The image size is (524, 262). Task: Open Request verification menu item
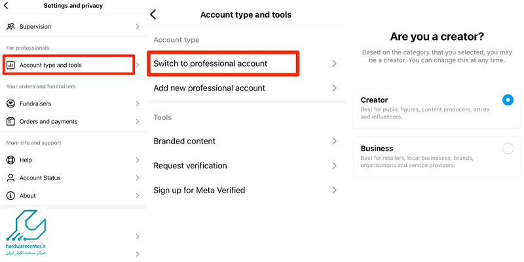coord(246,166)
